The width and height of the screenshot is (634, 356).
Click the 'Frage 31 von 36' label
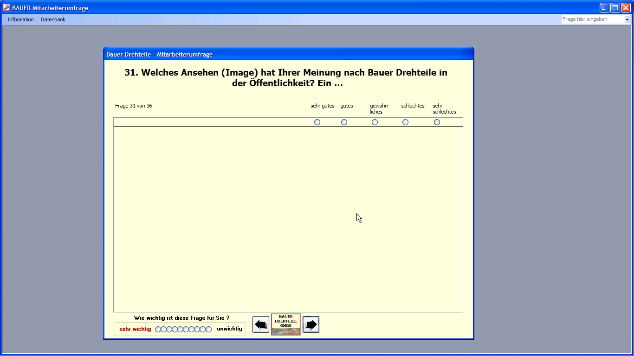134,106
